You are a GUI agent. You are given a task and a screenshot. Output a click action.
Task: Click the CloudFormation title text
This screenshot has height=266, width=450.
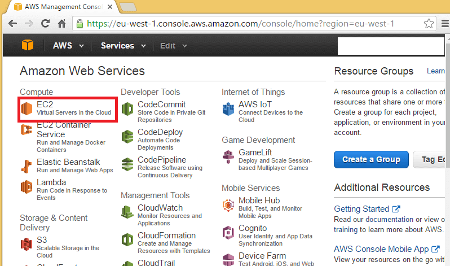166,236
